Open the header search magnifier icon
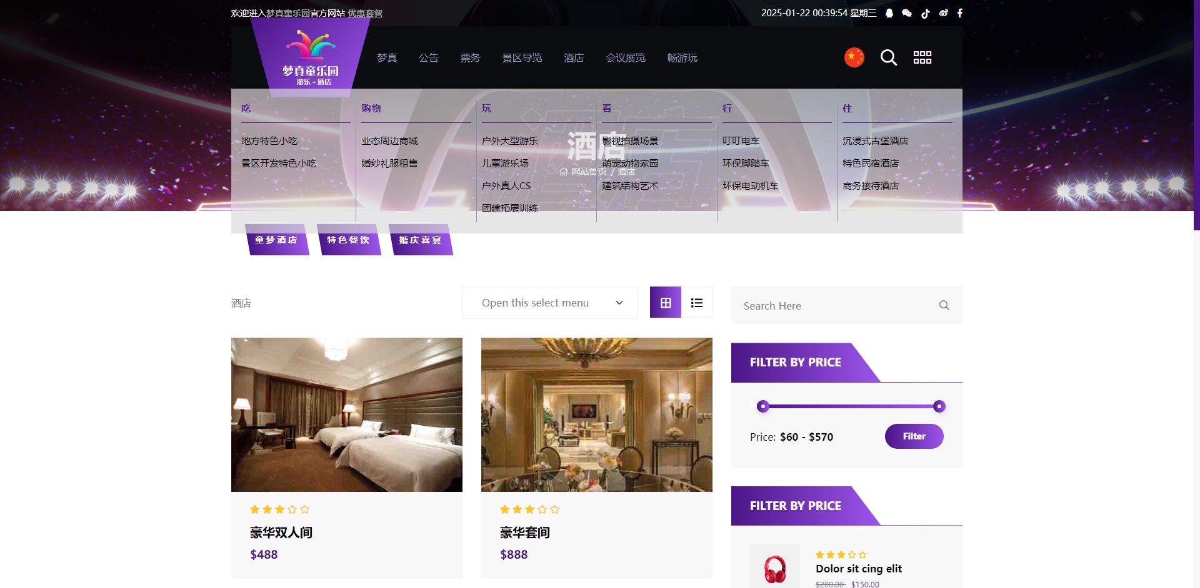This screenshot has height=588, width=1200. [x=889, y=57]
